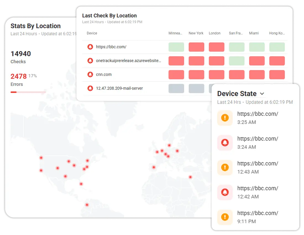Select the alarm icon for onetrackuiprerelease.azurewebsite device
Screen dimensions: 304x235
coord(90,61)
